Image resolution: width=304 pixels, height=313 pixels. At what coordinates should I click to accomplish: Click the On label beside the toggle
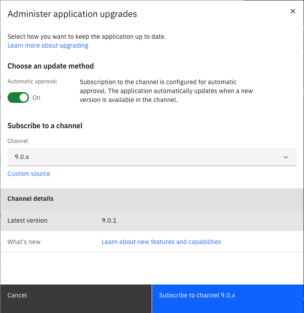[x=37, y=98]
